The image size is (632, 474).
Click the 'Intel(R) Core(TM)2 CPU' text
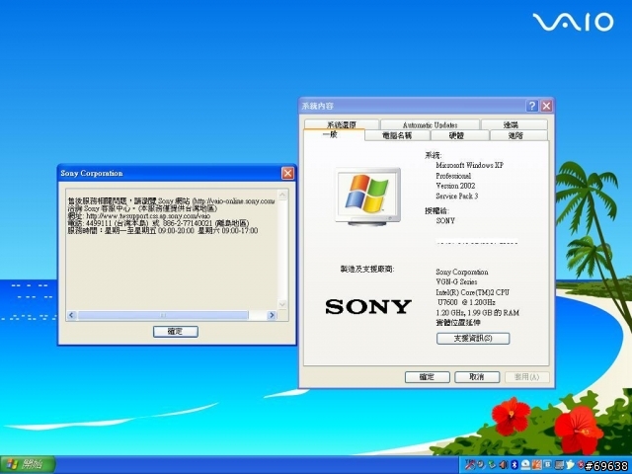click(x=472, y=292)
